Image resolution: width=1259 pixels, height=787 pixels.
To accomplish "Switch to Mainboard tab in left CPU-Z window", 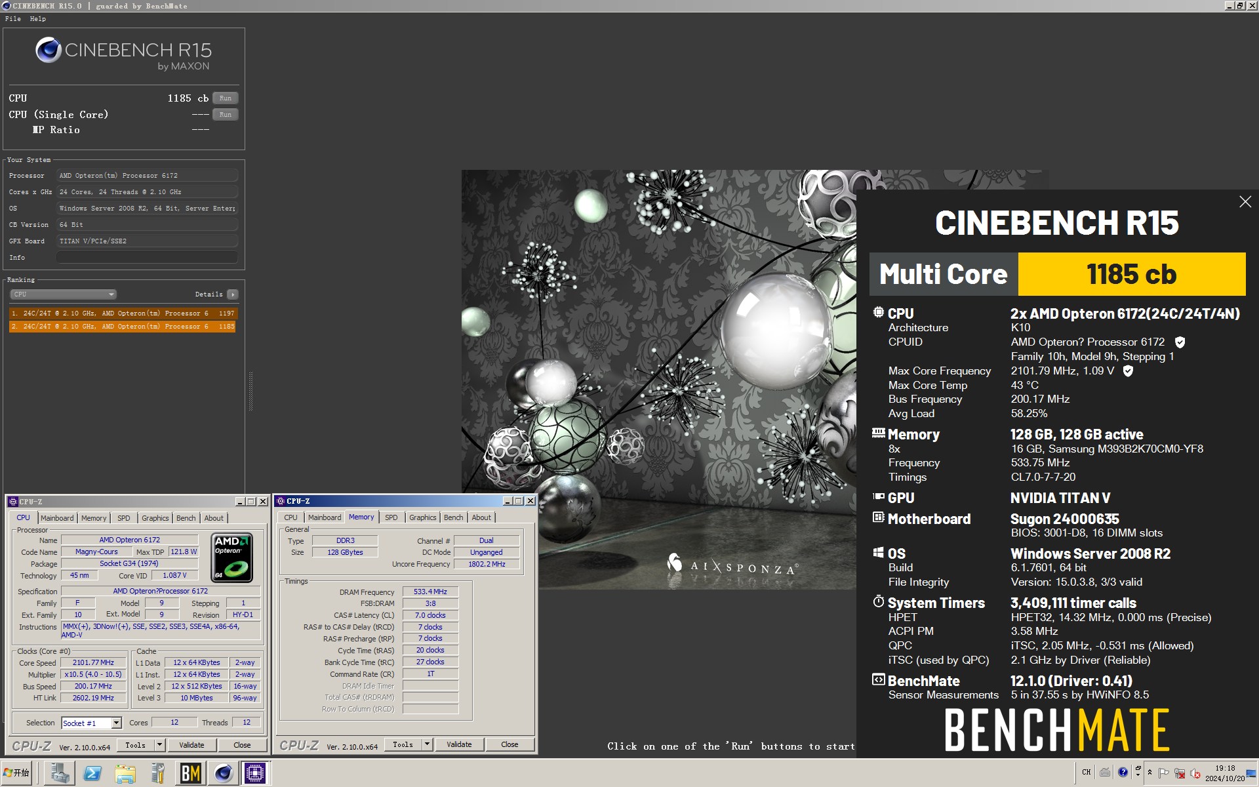I will coord(57,518).
